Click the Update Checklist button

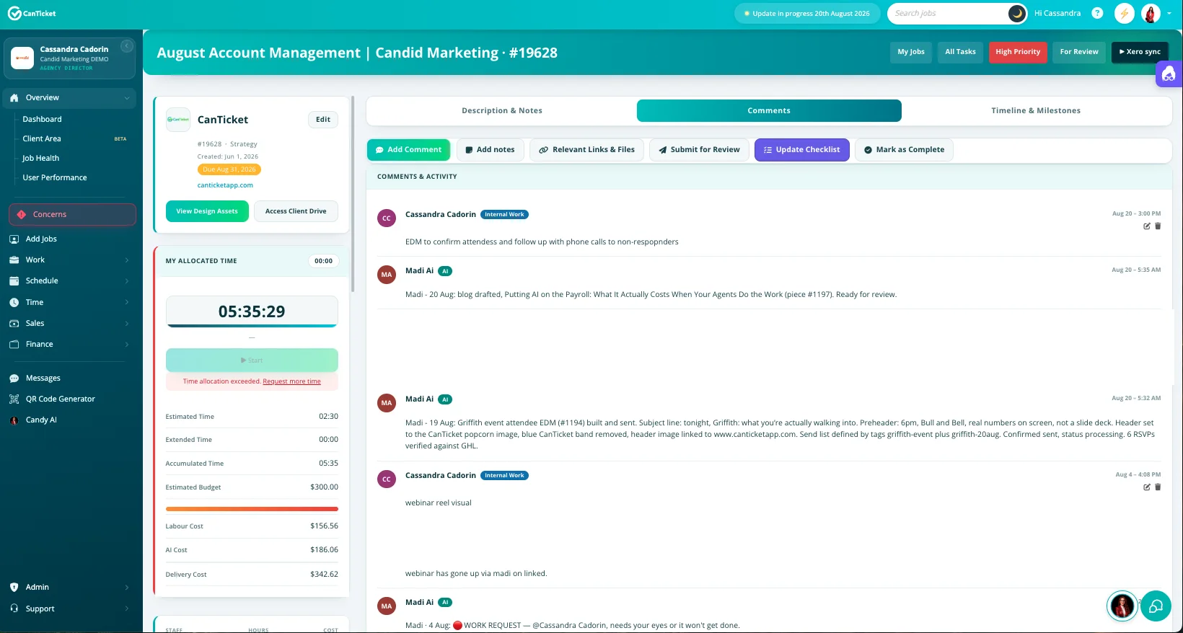click(x=801, y=150)
